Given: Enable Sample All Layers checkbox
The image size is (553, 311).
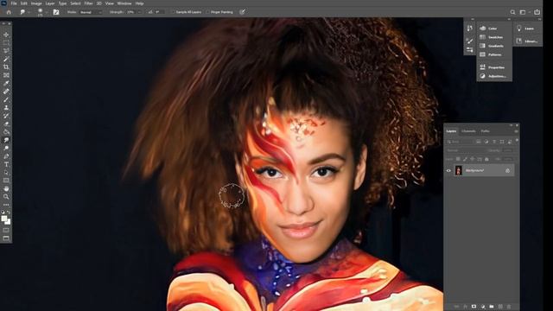Looking at the screenshot, I should (173, 12).
